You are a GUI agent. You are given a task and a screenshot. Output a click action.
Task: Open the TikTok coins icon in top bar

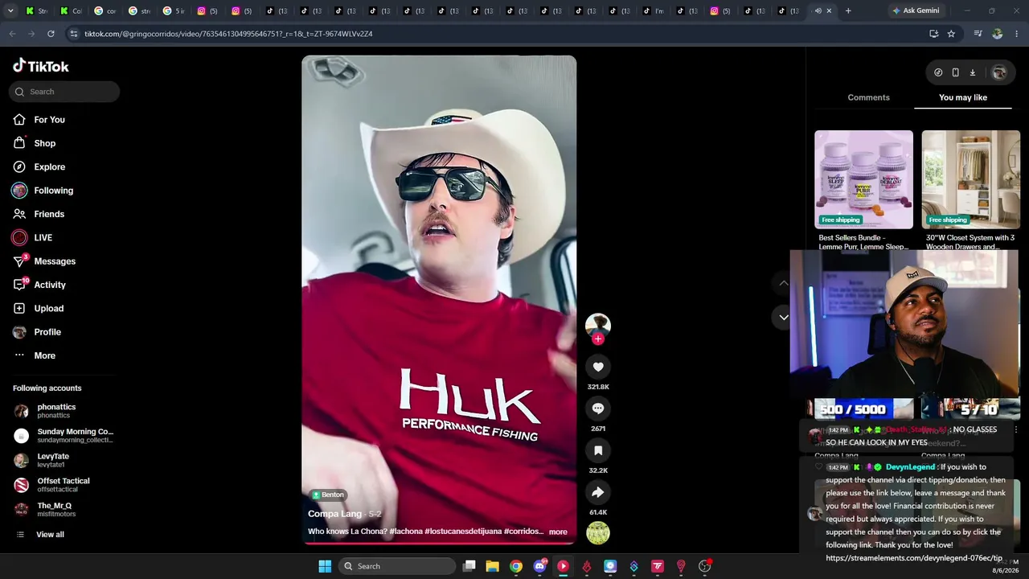coord(938,72)
